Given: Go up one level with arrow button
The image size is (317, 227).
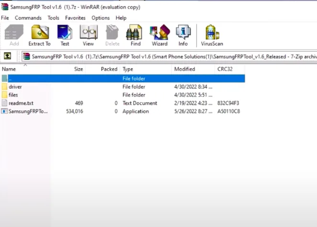Looking at the screenshot, I should pyautogui.click(x=8, y=56).
